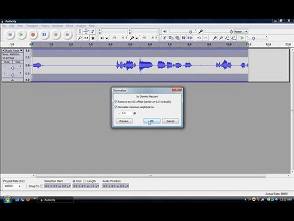Click the track gain slider knob
This screenshot has height=221, width=294.
coord(13,68)
